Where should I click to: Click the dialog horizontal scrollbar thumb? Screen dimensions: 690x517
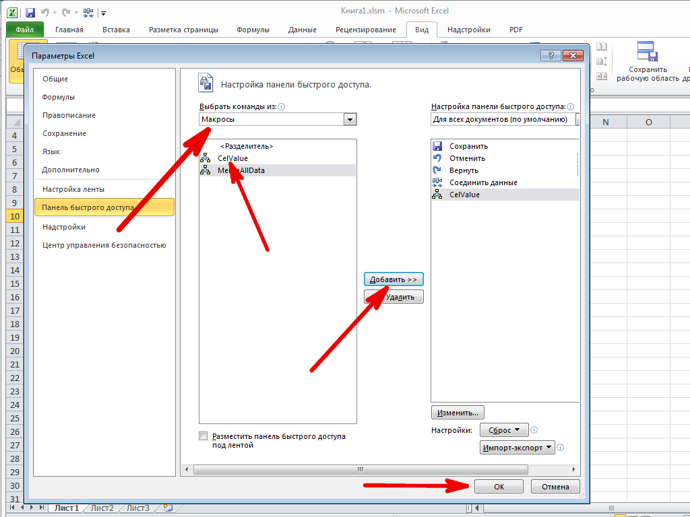pyautogui.click(x=360, y=469)
